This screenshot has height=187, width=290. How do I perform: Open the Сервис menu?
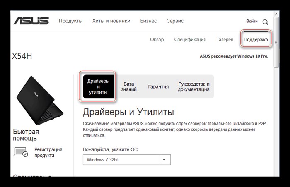pos(175,21)
